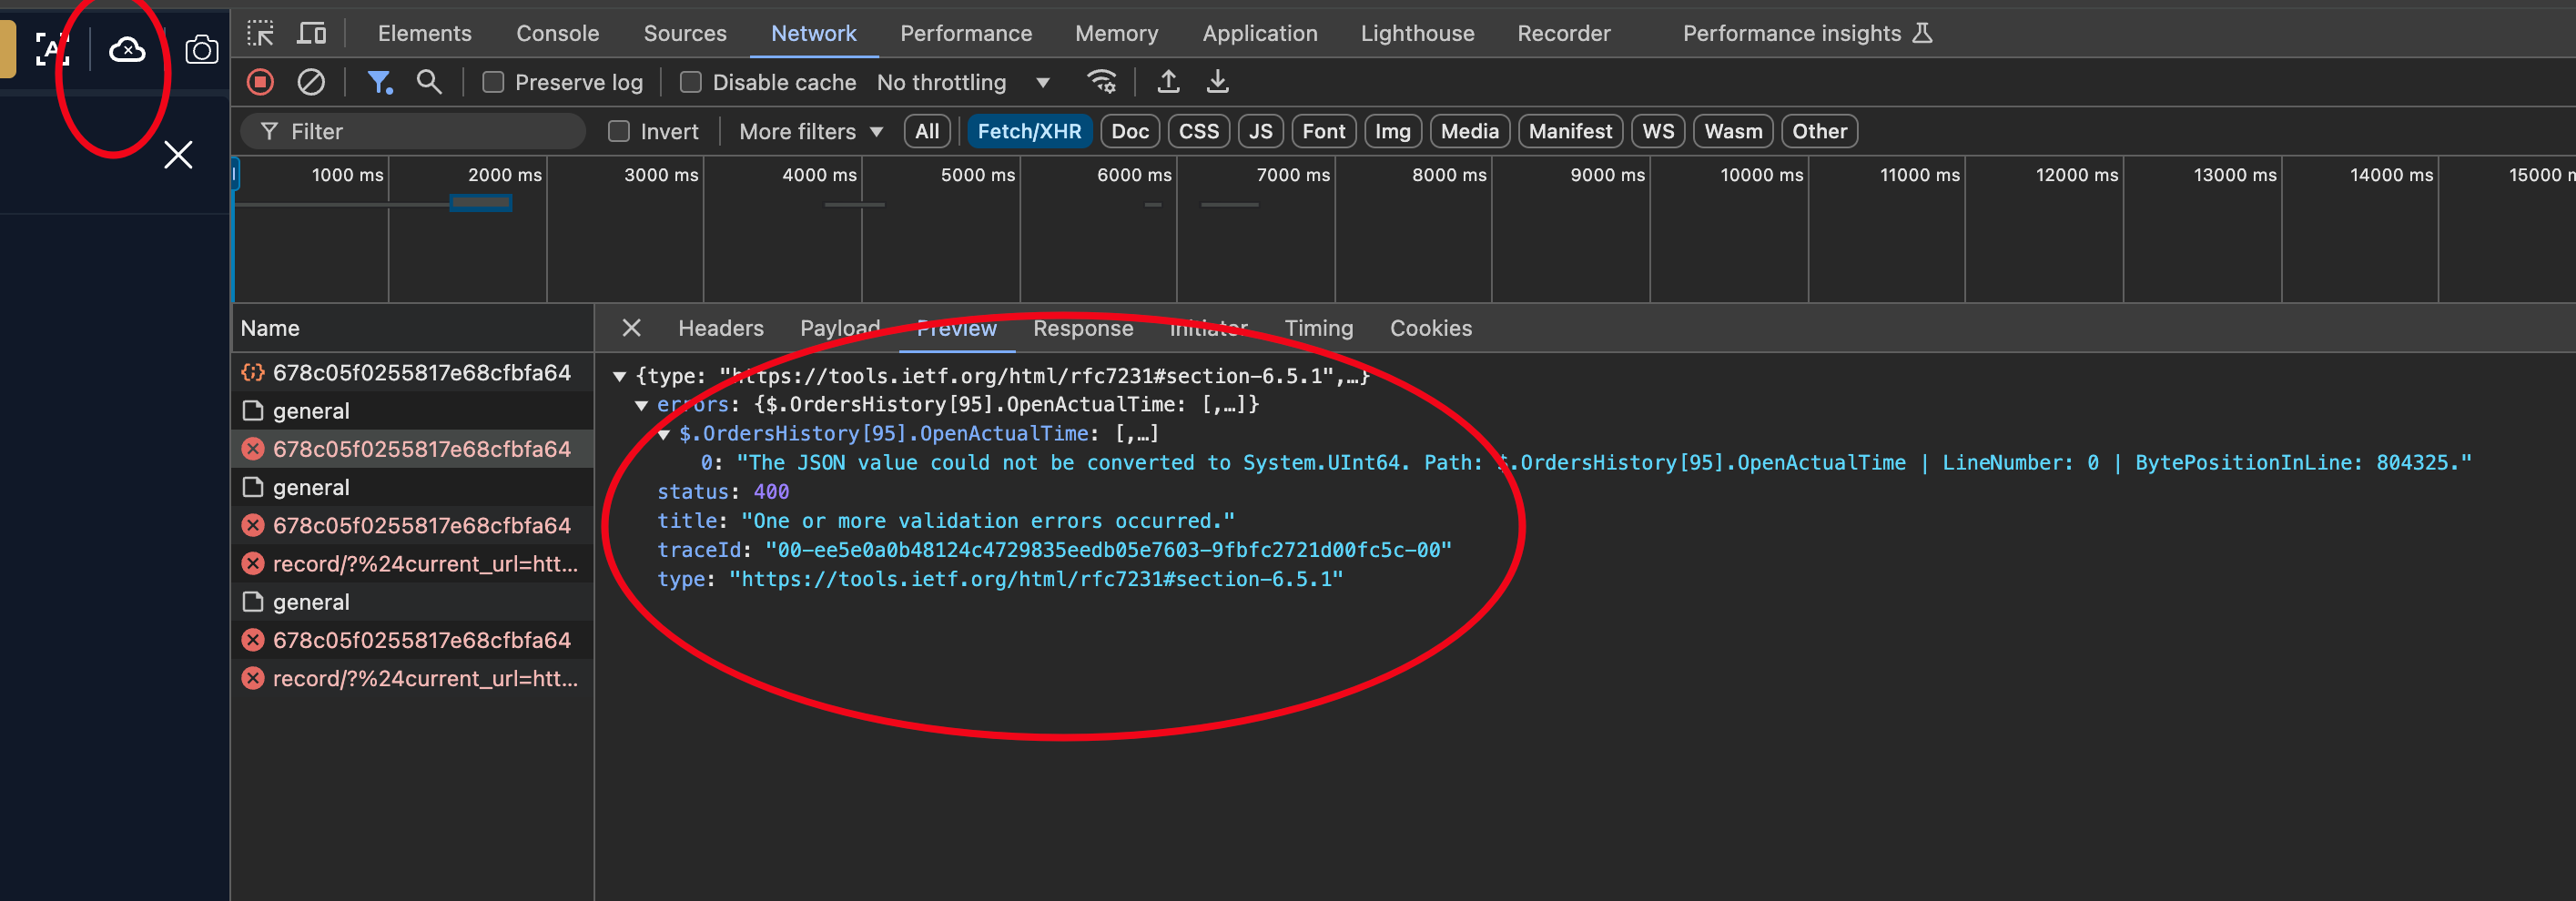
Task: Toggle the network filter funnel icon
Action: (379, 82)
